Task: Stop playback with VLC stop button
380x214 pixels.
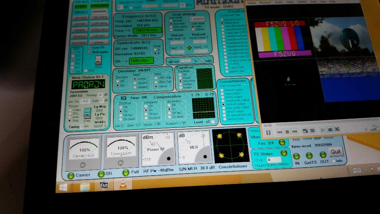Action: point(287,132)
